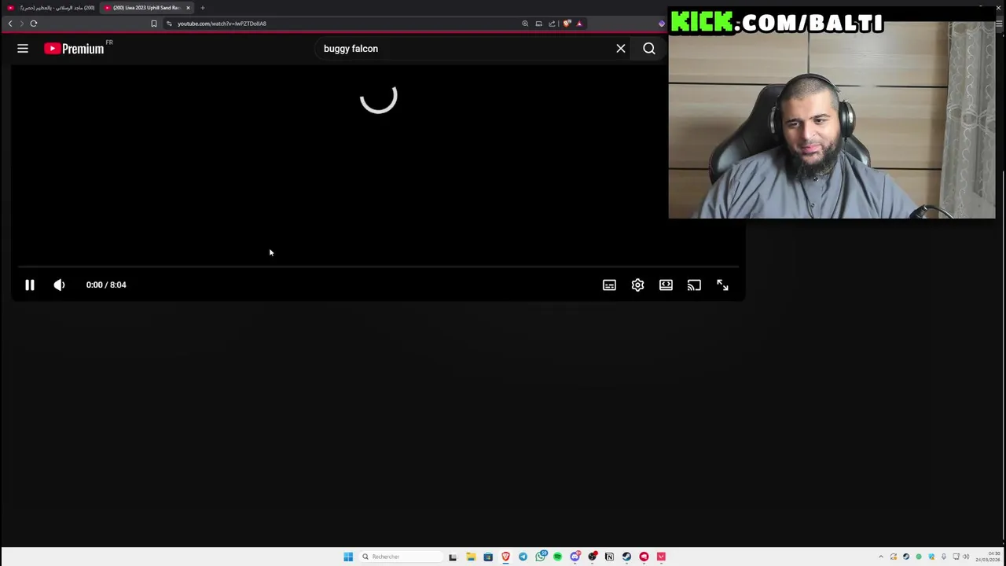This screenshot has height=566, width=1006.
Task: Go back with the browser back arrow
Action: coord(10,24)
